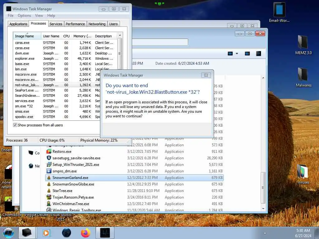
Task: Sort processes by User Name column
Action: pos(51,36)
